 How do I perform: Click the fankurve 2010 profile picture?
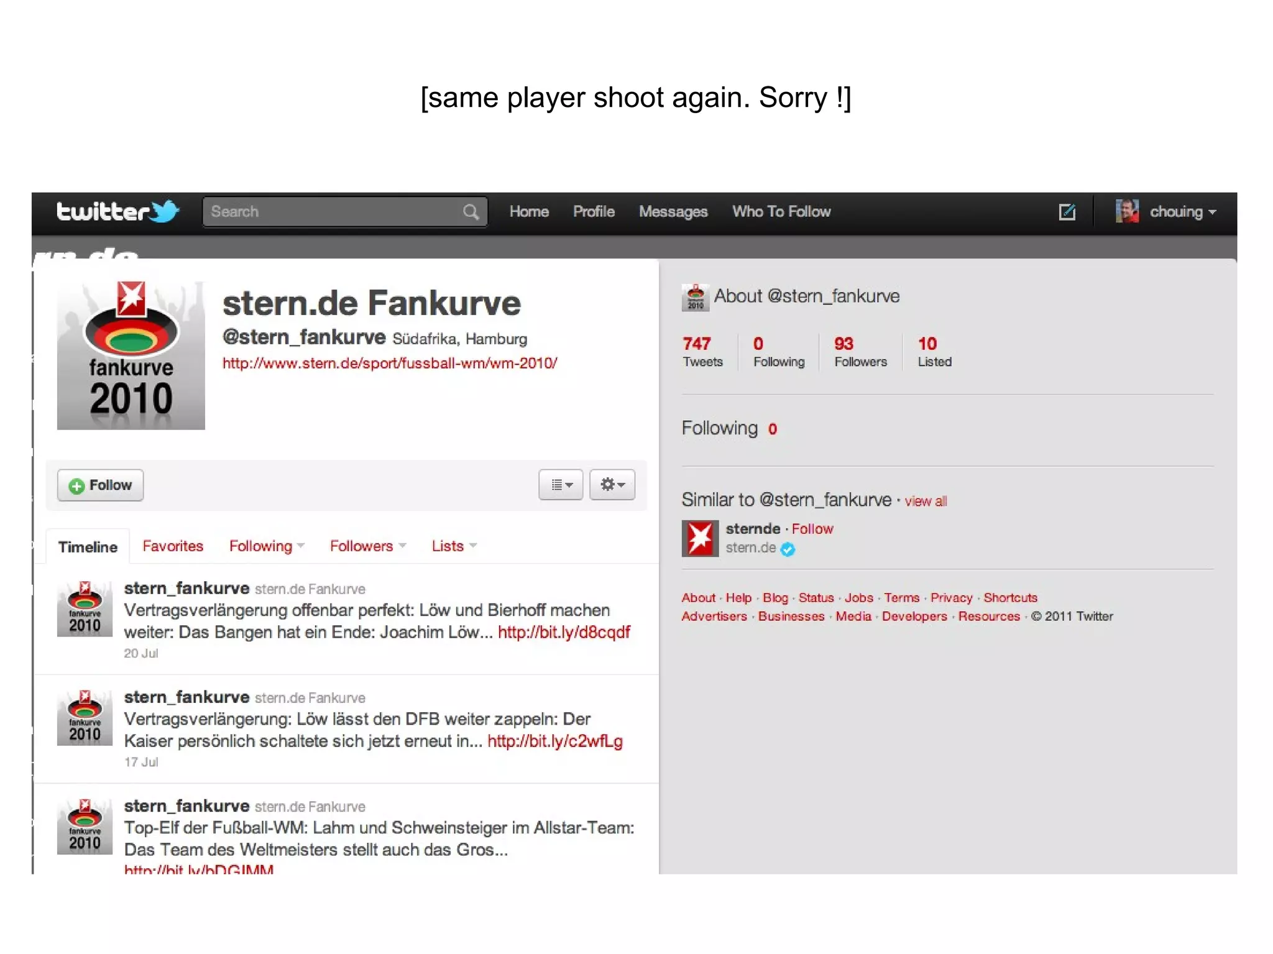(131, 355)
